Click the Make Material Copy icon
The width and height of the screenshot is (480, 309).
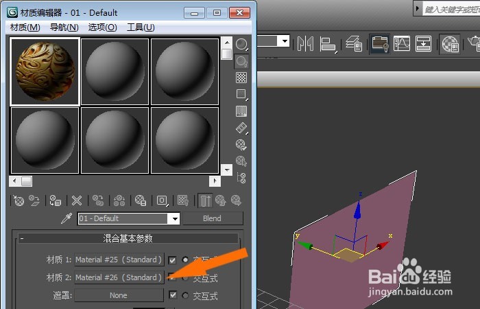pos(98,201)
